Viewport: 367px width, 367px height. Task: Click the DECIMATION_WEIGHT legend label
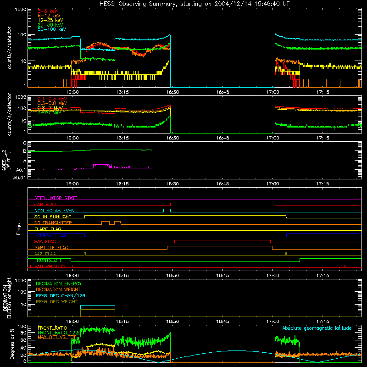click(x=58, y=289)
